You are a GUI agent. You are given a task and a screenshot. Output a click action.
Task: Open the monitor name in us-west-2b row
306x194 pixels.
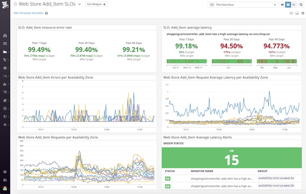222,186
